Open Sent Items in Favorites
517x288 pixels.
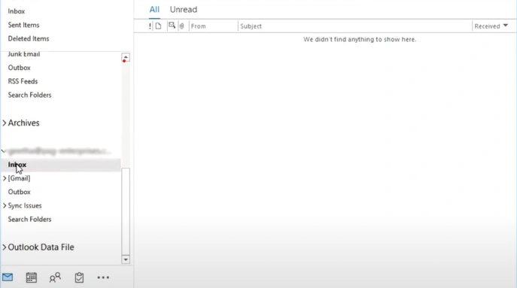[23, 25]
